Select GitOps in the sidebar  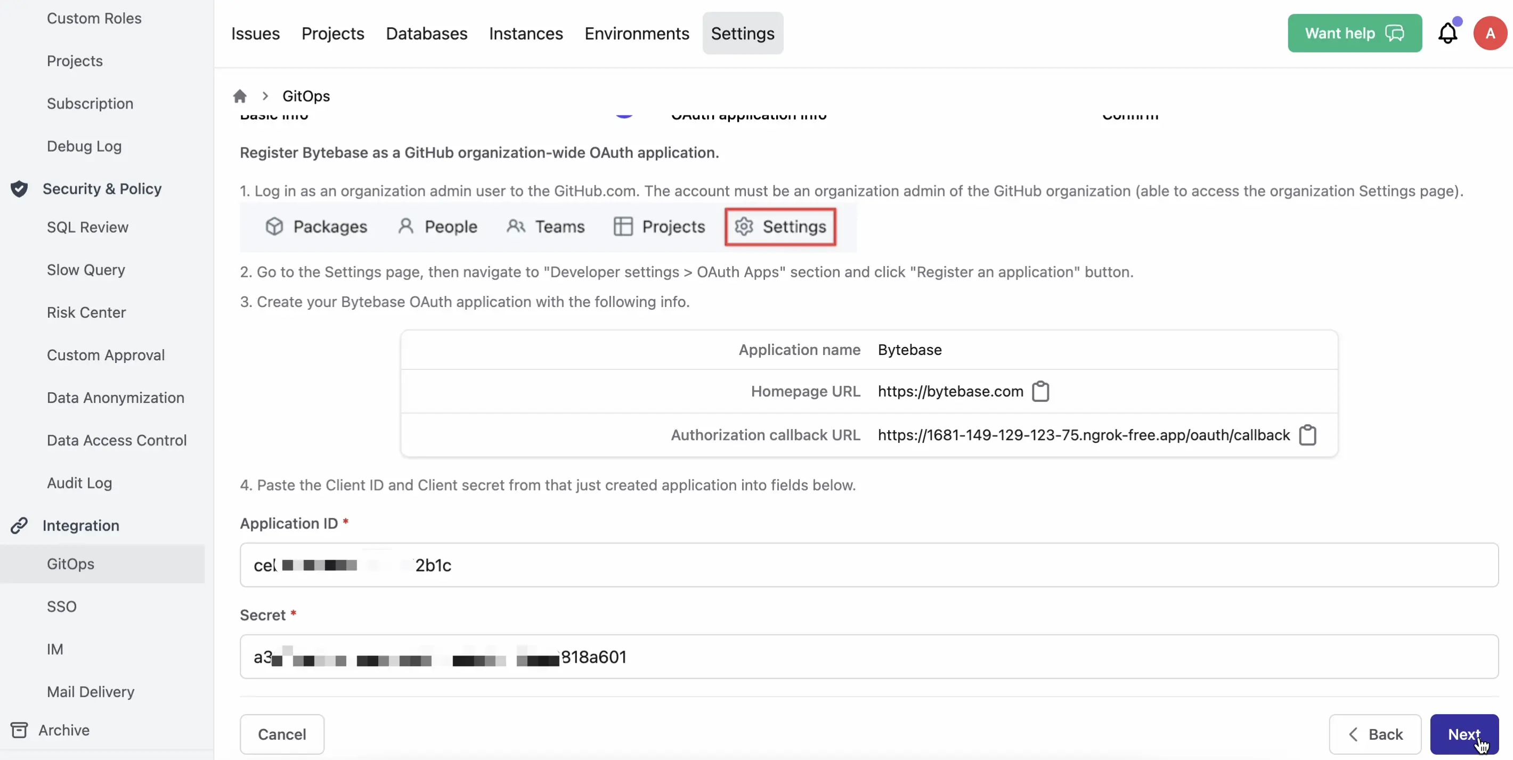point(70,564)
